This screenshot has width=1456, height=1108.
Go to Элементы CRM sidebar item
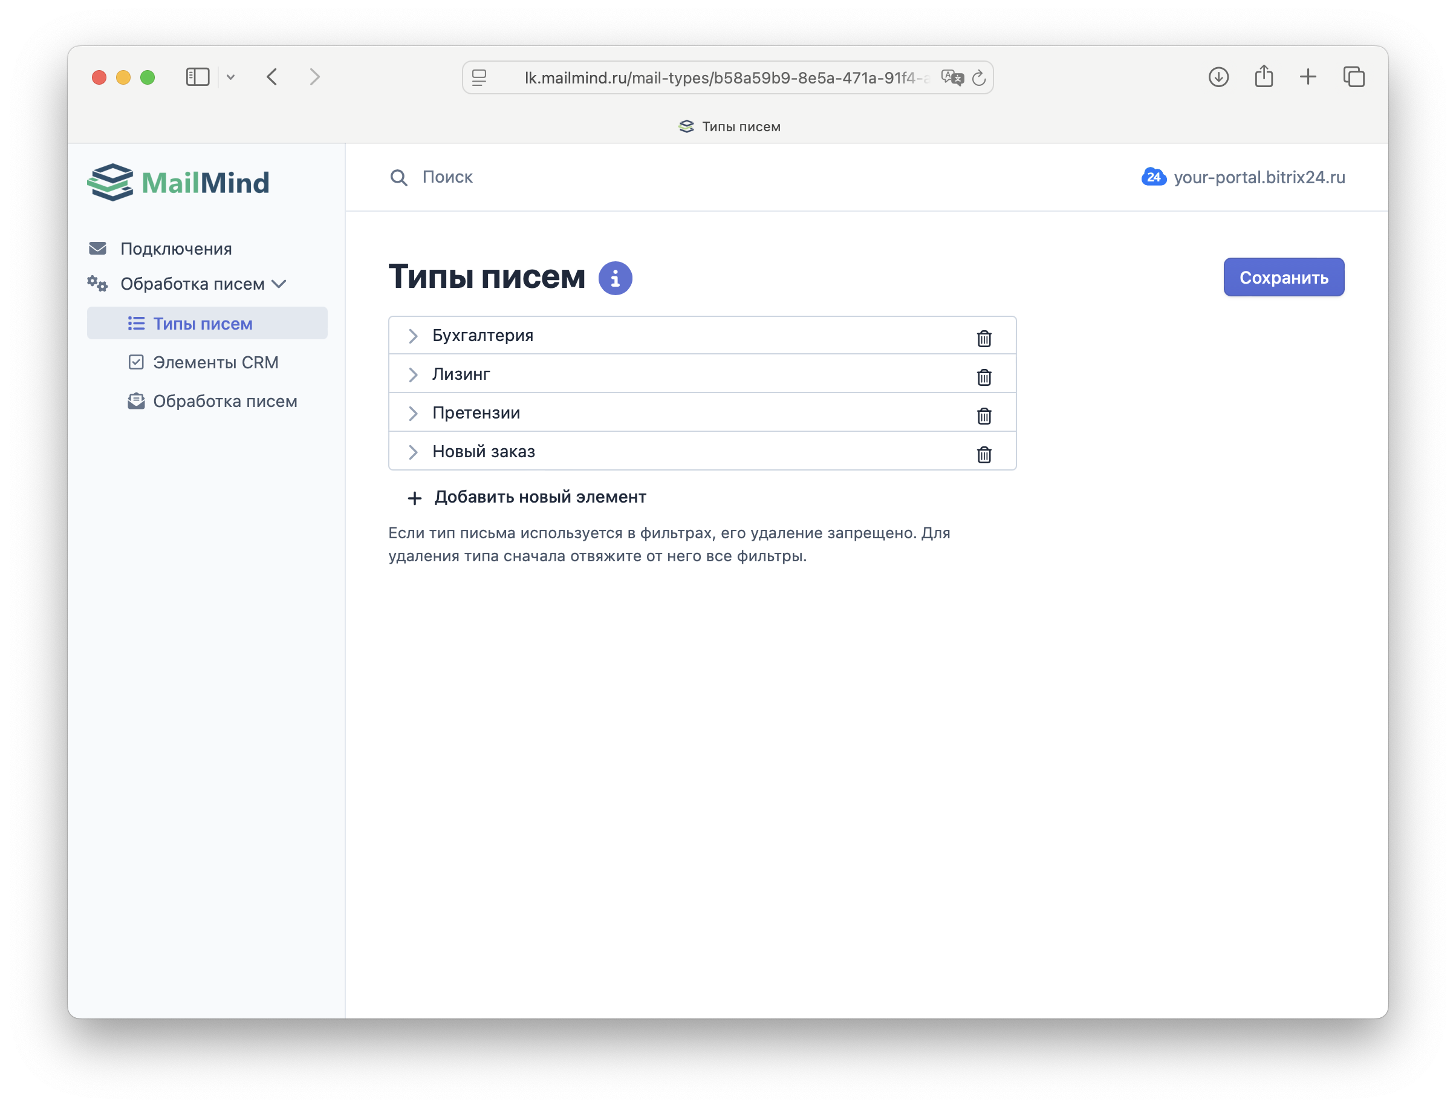215,362
